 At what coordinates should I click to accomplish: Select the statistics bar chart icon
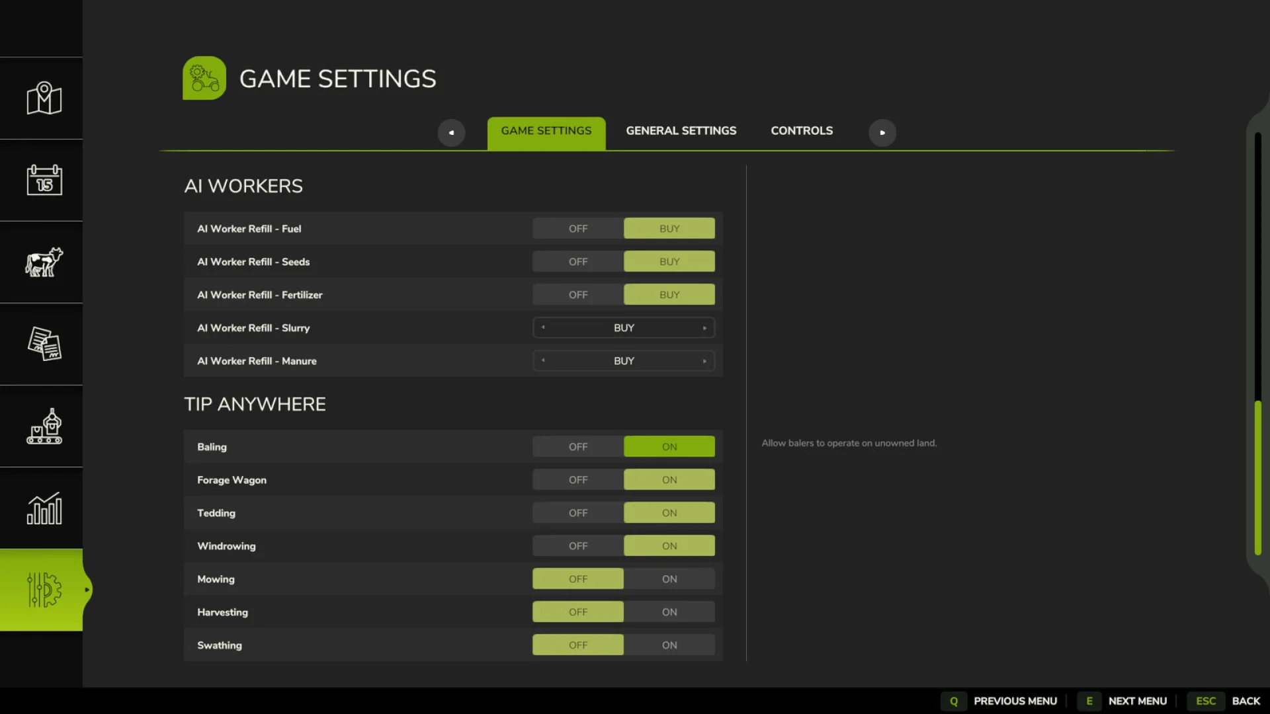[x=42, y=508]
